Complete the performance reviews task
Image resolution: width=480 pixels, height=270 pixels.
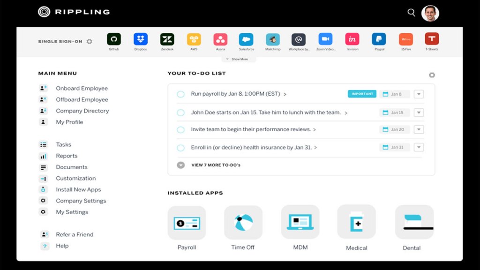pos(180,130)
